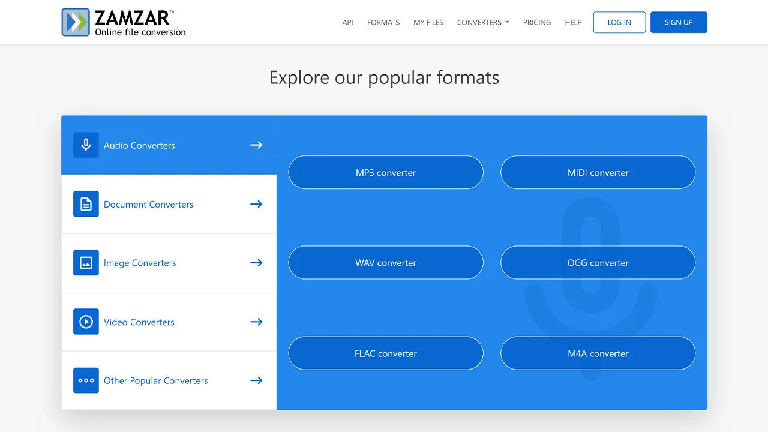Click the three-dots icon for Other Popular Converters
The image size is (768, 432).
[86, 380]
